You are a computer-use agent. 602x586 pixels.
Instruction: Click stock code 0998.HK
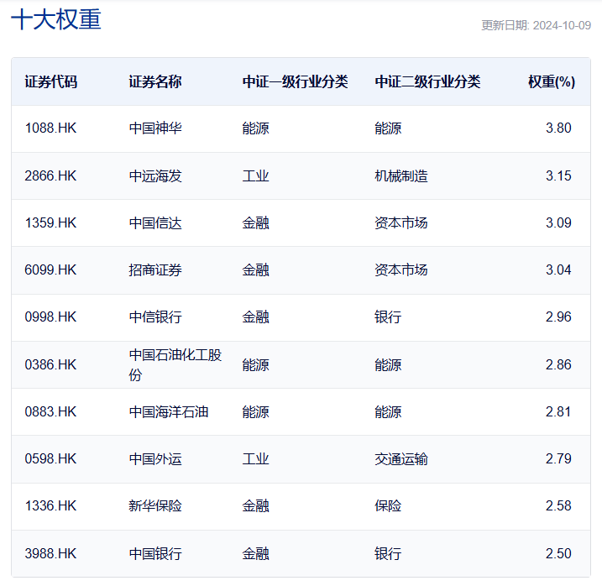(x=51, y=317)
